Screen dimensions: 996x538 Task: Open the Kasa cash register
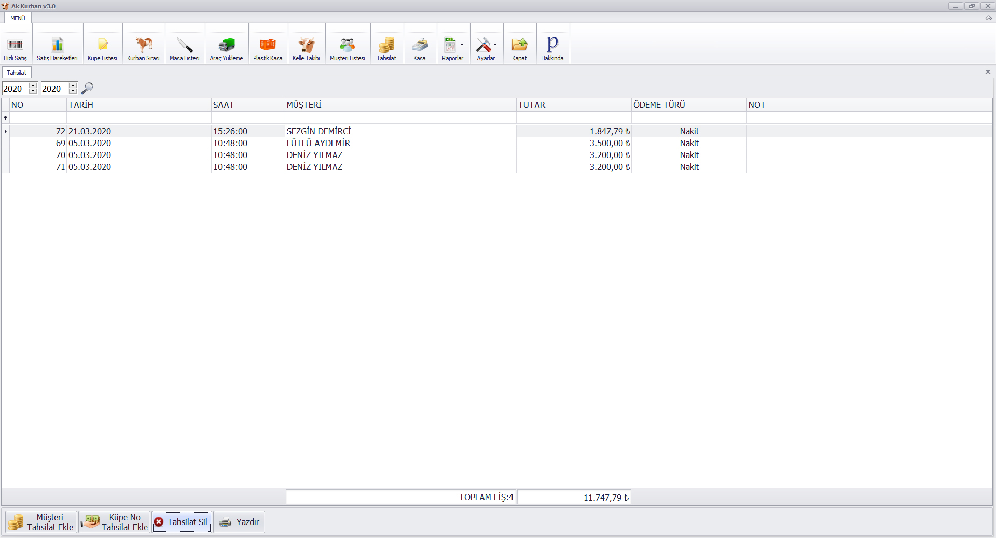point(420,47)
